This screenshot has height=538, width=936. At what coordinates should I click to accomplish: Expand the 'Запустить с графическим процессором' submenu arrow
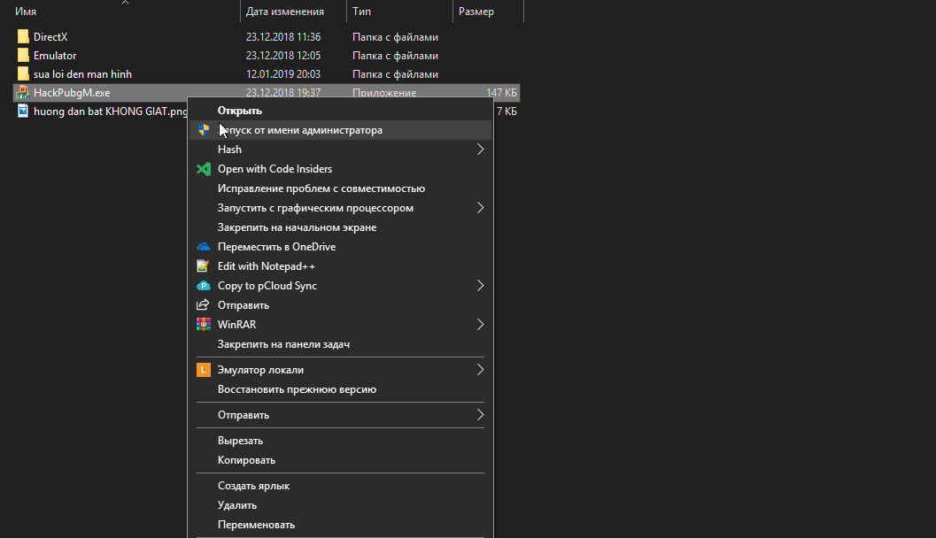480,208
